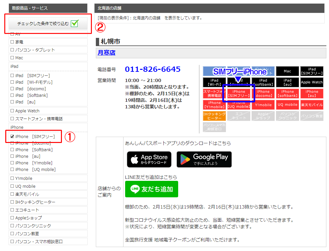Check iPad [Softbank] filter checkbox
This screenshot has width=329, height=251.
click(12, 95)
